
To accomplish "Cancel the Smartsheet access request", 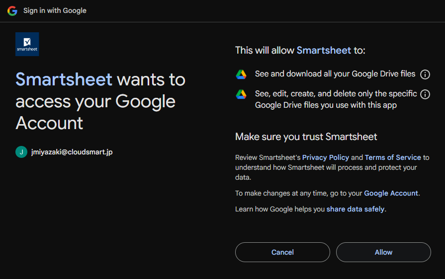I will (x=282, y=252).
